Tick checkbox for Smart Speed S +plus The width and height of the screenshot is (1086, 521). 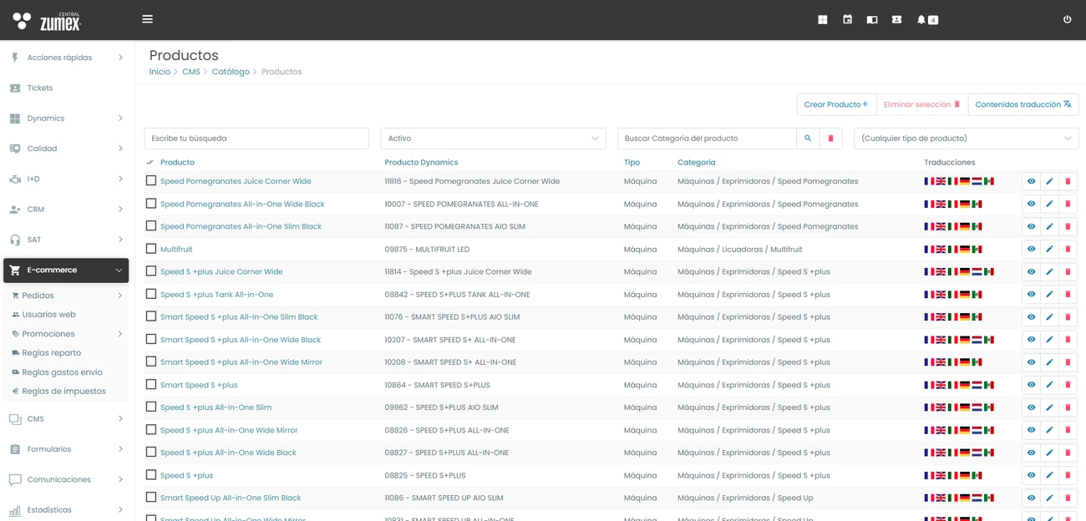[x=151, y=384]
